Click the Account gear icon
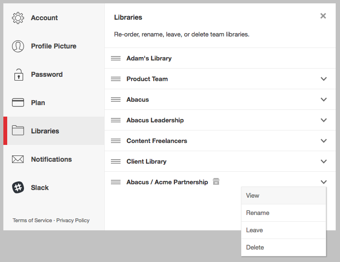340x262 pixels. (x=18, y=18)
